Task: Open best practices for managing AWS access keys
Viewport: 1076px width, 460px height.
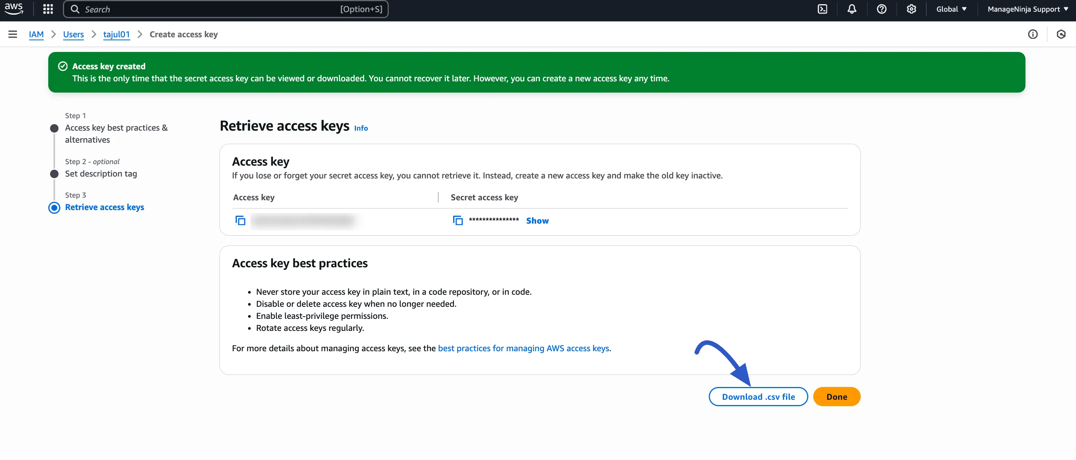Action: (x=523, y=348)
